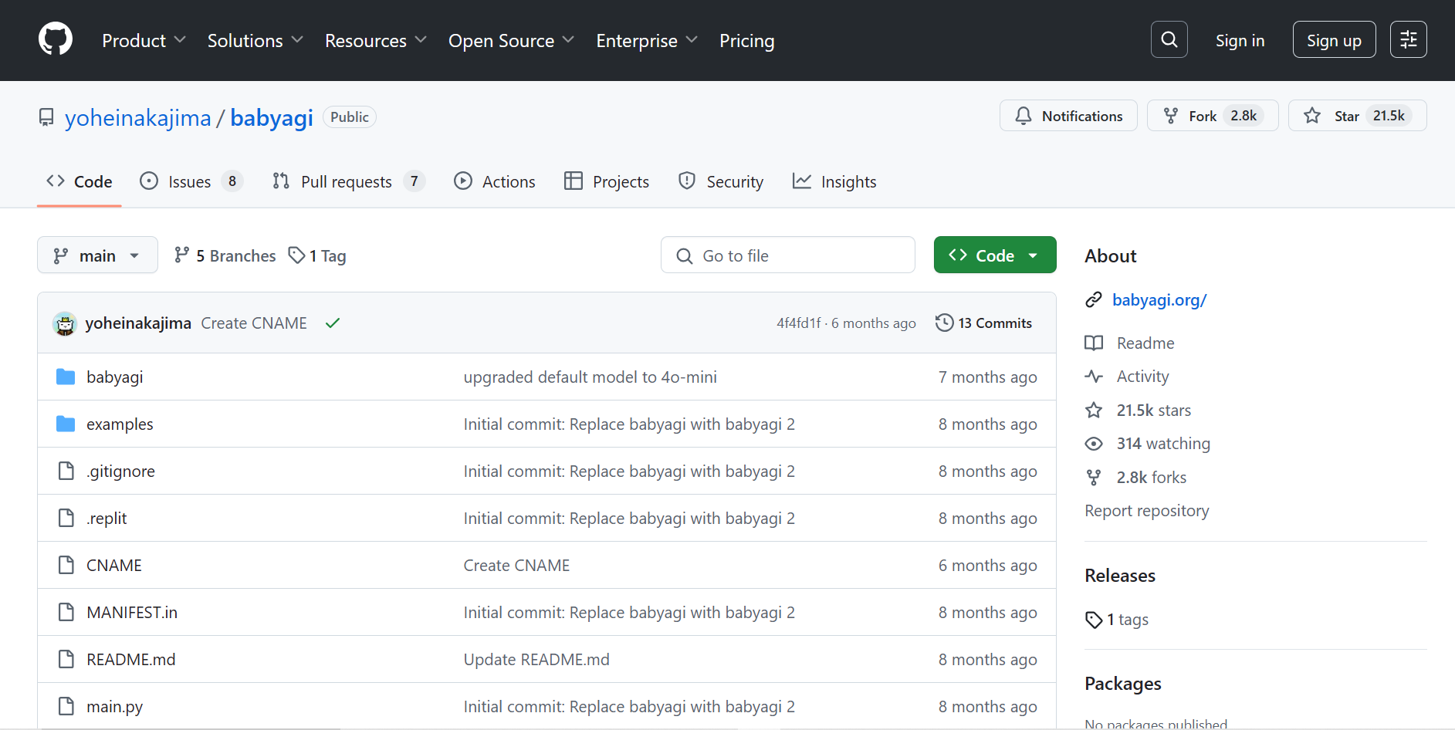
Task: Click the green check status icon
Action: (x=333, y=323)
